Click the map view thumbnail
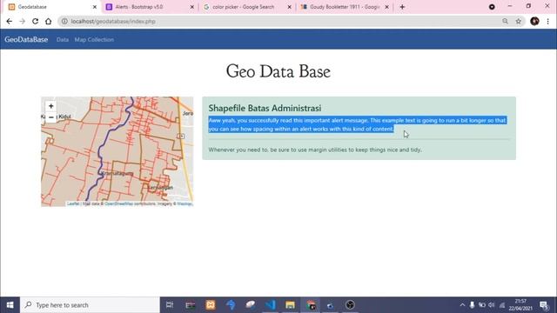 click(117, 151)
